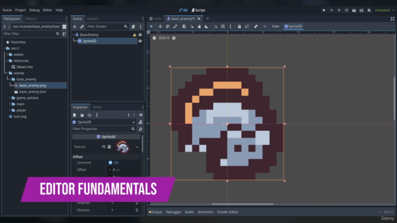This screenshot has height=223, width=397.
Task: Activate the Rotate Mode tool
Action: 167,26
